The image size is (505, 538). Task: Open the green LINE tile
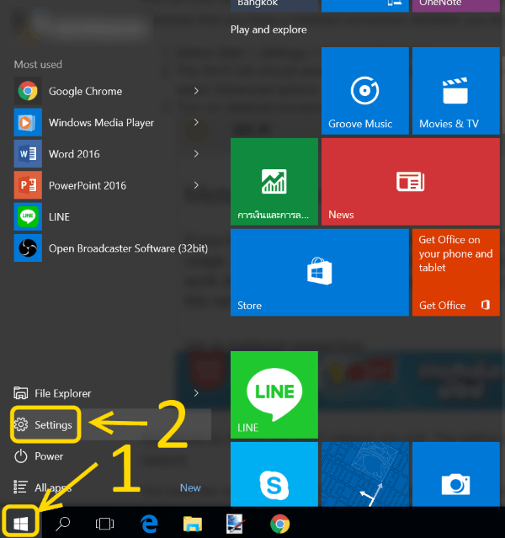(x=274, y=395)
